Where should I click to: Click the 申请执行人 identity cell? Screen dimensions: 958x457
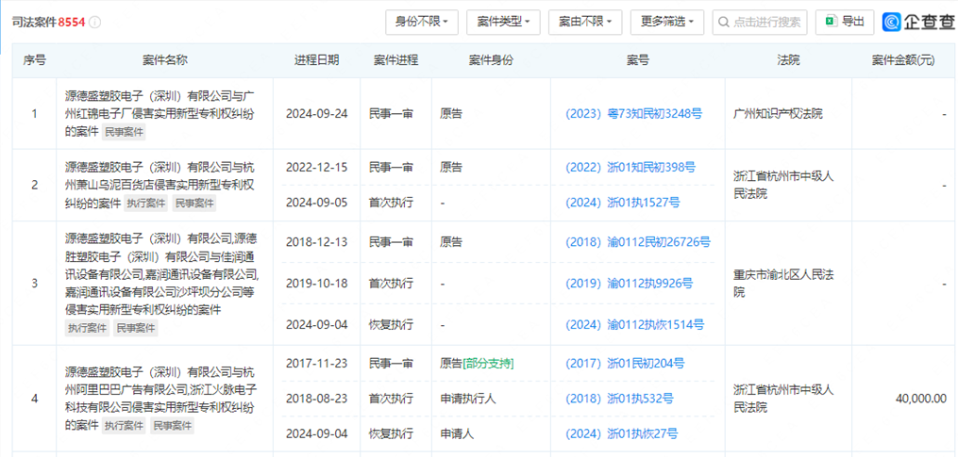(468, 399)
